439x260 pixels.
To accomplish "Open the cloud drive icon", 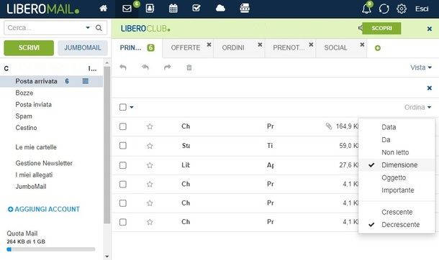I will (x=220, y=9).
